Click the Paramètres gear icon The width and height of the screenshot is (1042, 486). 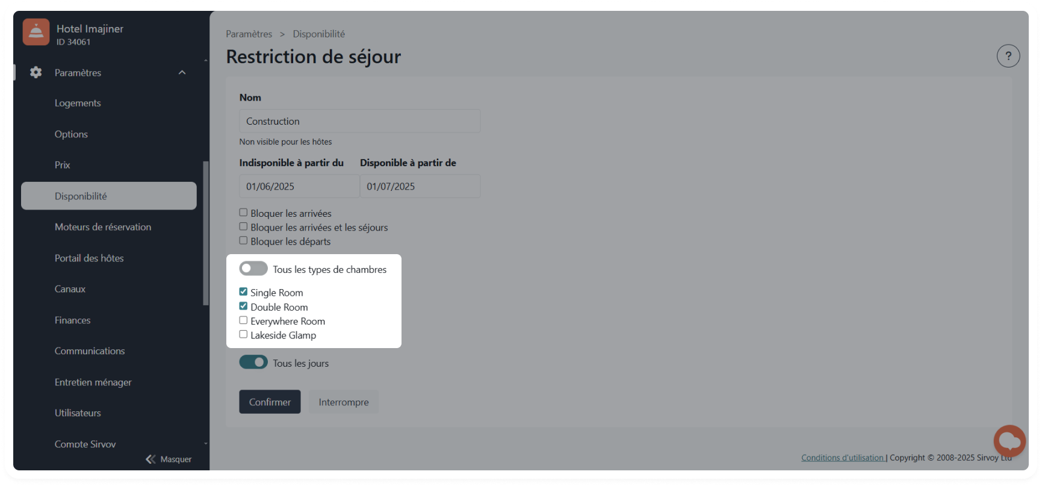pos(36,72)
